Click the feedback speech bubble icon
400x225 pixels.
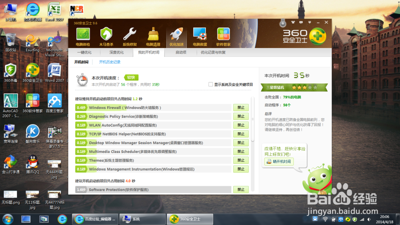(x=301, y=22)
